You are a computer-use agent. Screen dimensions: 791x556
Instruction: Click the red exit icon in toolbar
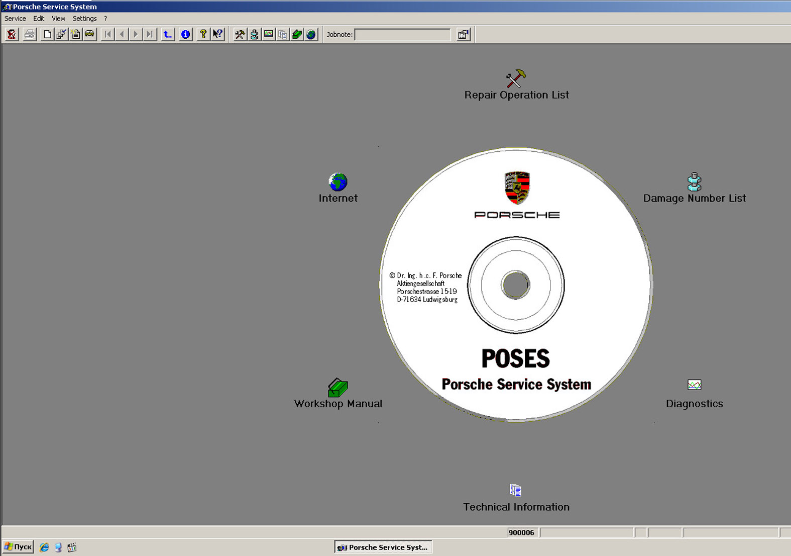tap(12, 34)
